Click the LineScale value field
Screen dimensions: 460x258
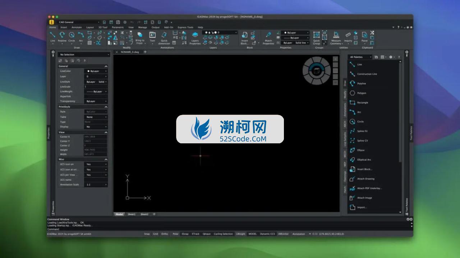(x=96, y=87)
